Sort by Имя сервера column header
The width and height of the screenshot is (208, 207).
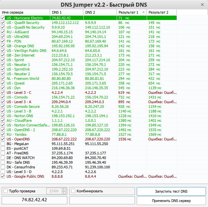[25, 12]
